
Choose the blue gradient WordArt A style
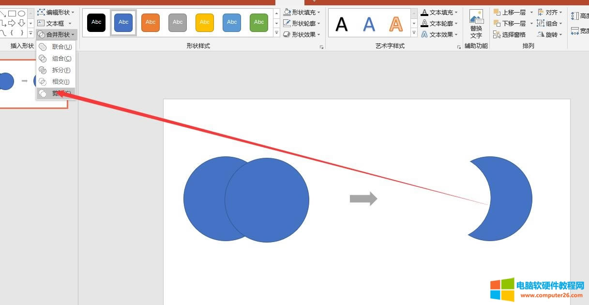click(x=369, y=23)
